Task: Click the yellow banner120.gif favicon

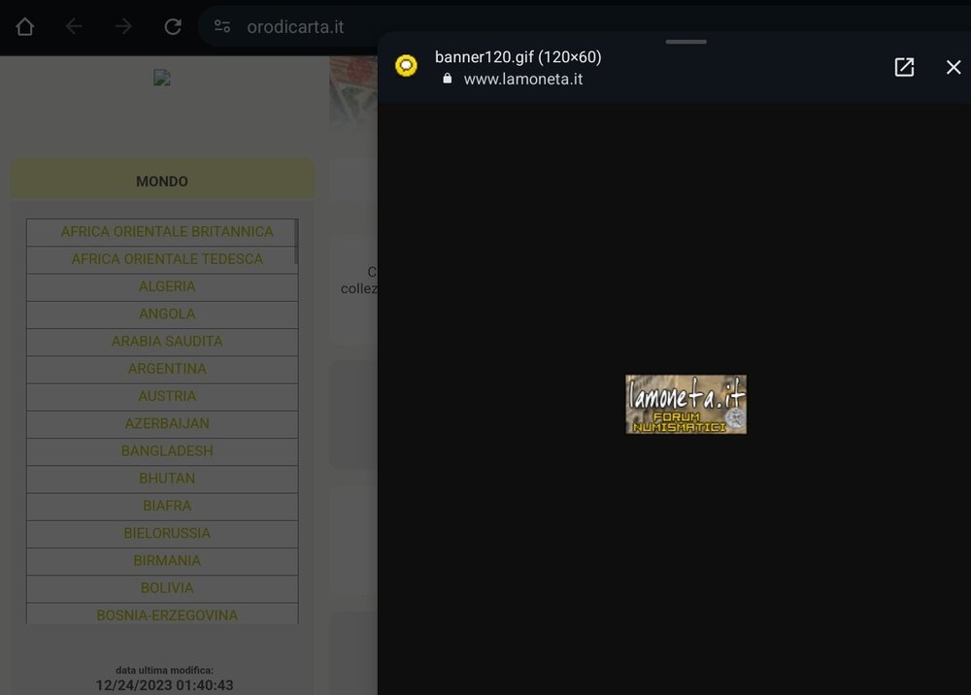Action: click(405, 66)
